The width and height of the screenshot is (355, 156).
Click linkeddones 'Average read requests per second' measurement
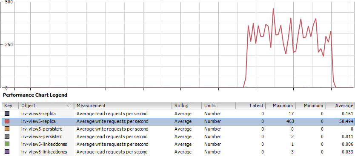(112, 152)
